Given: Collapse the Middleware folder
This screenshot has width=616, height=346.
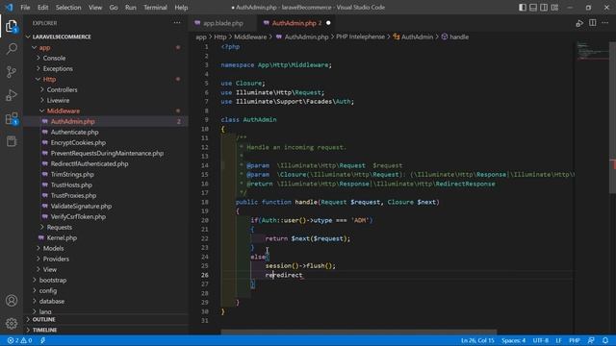Looking at the screenshot, I should click(64, 111).
